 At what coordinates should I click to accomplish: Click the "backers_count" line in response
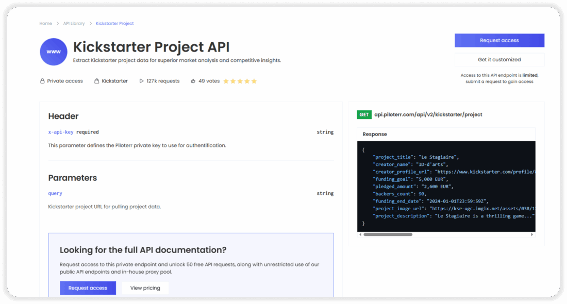click(399, 194)
